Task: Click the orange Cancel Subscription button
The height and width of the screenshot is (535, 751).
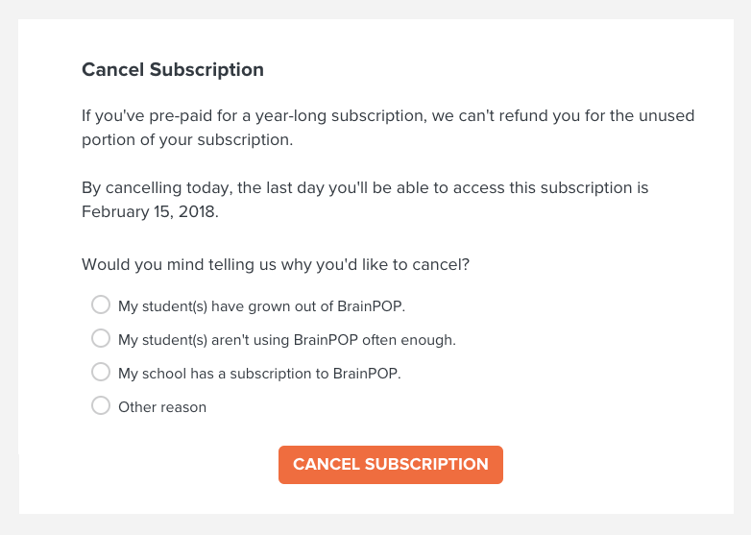Action: pyautogui.click(x=391, y=465)
